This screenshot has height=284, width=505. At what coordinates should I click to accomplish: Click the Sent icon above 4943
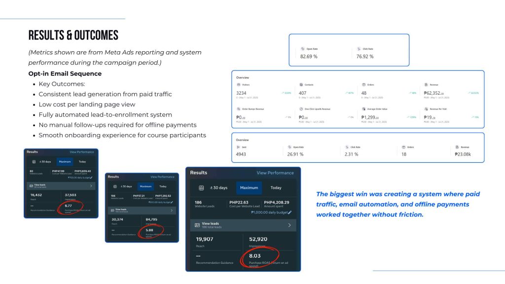pos(239,147)
